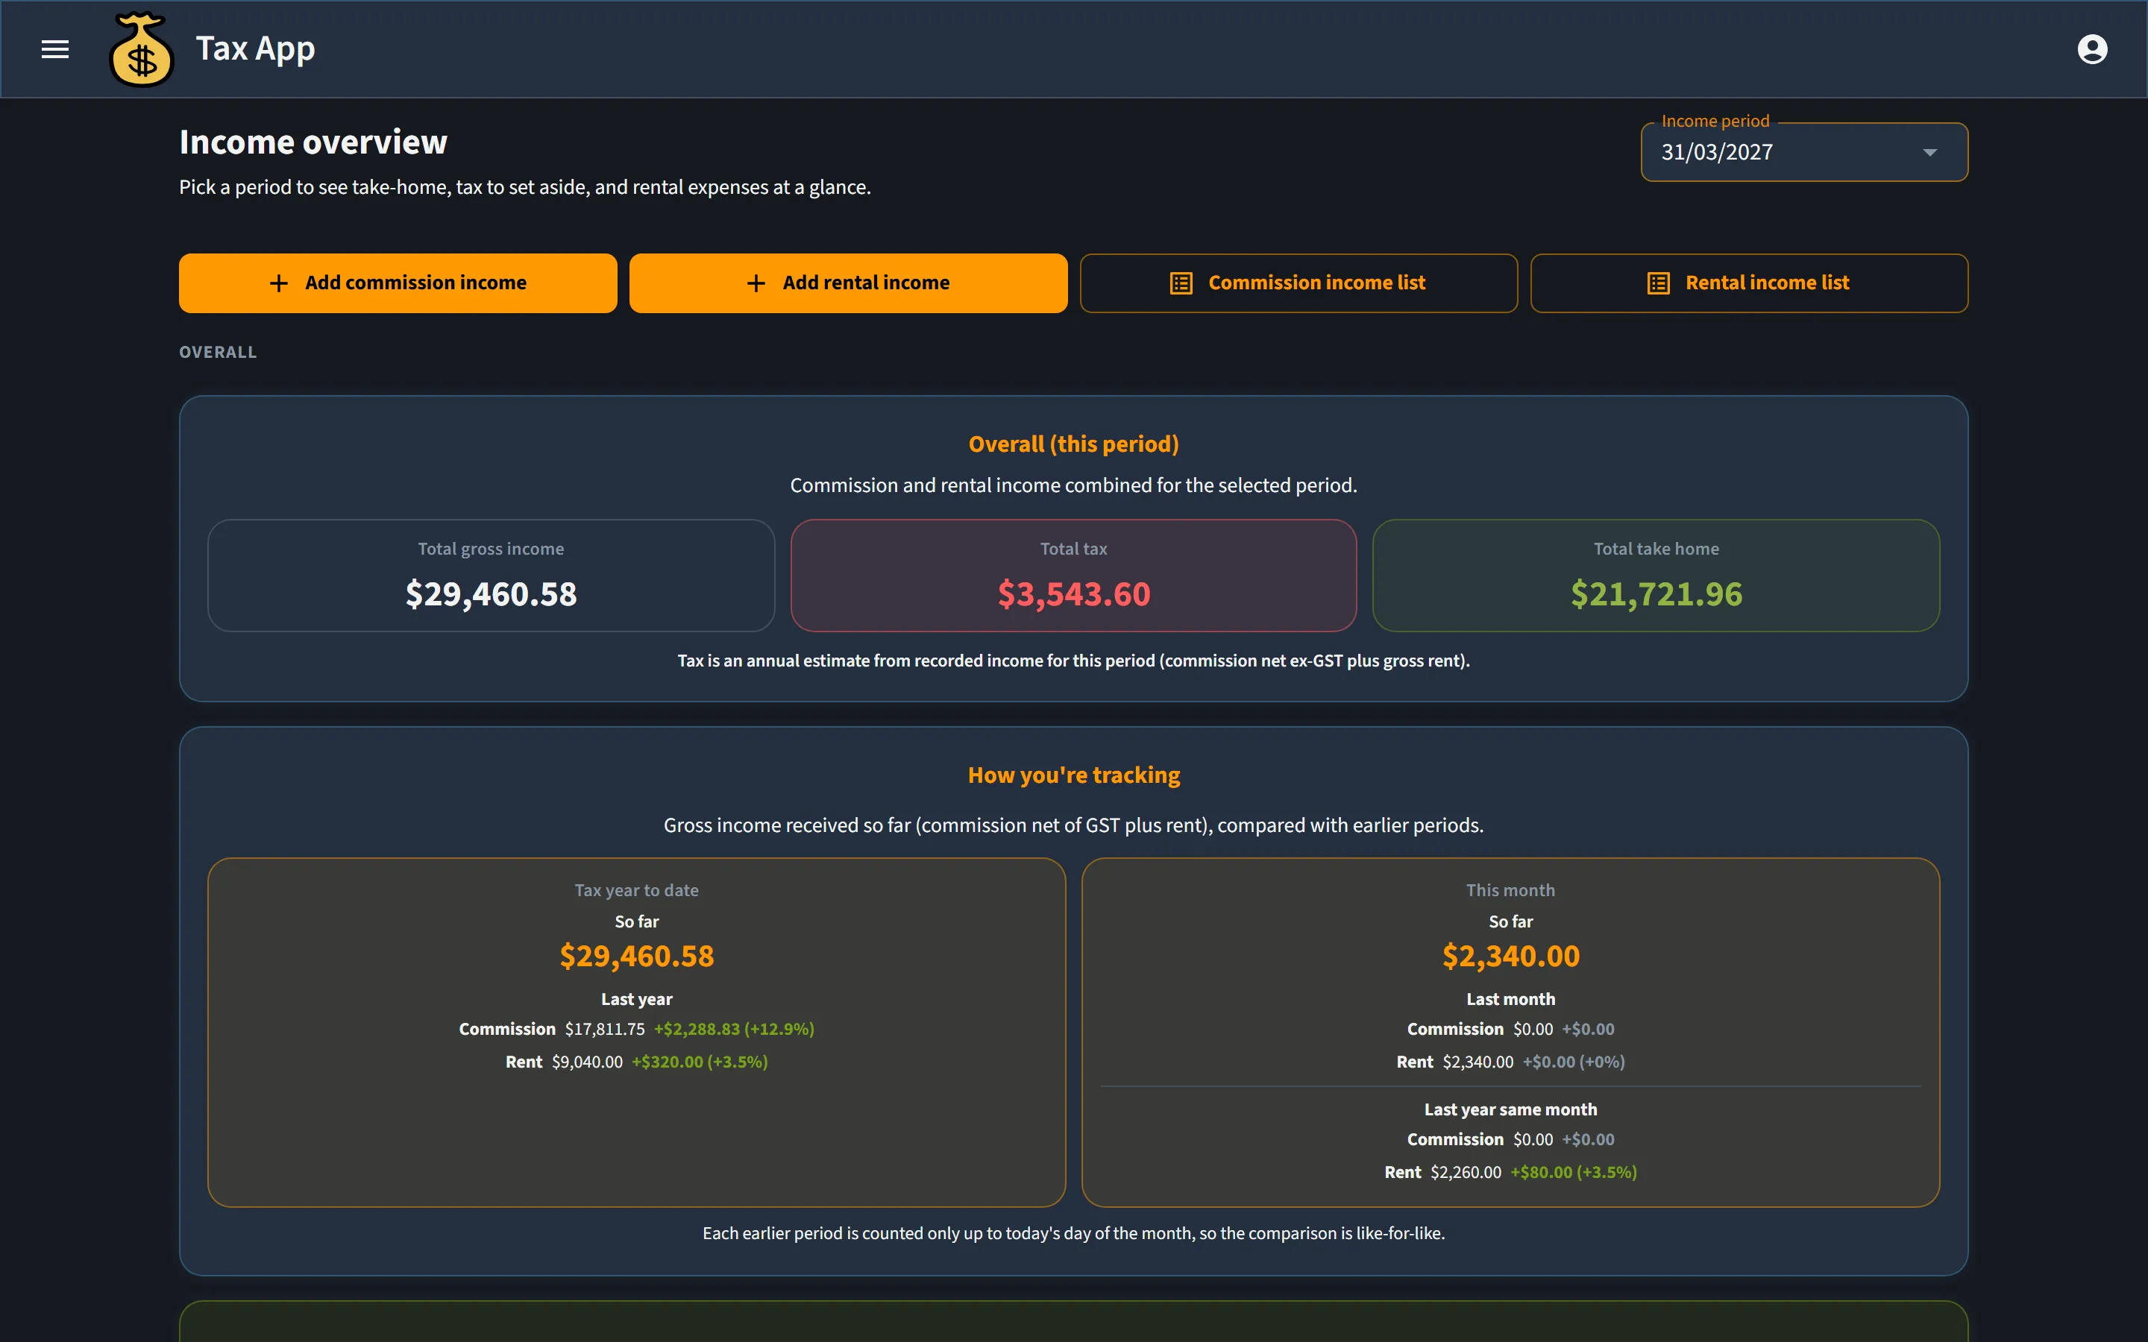This screenshot has height=1342, width=2148.
Task: Click the Last year commission $17,811.75
Action: pos(606,1029)
